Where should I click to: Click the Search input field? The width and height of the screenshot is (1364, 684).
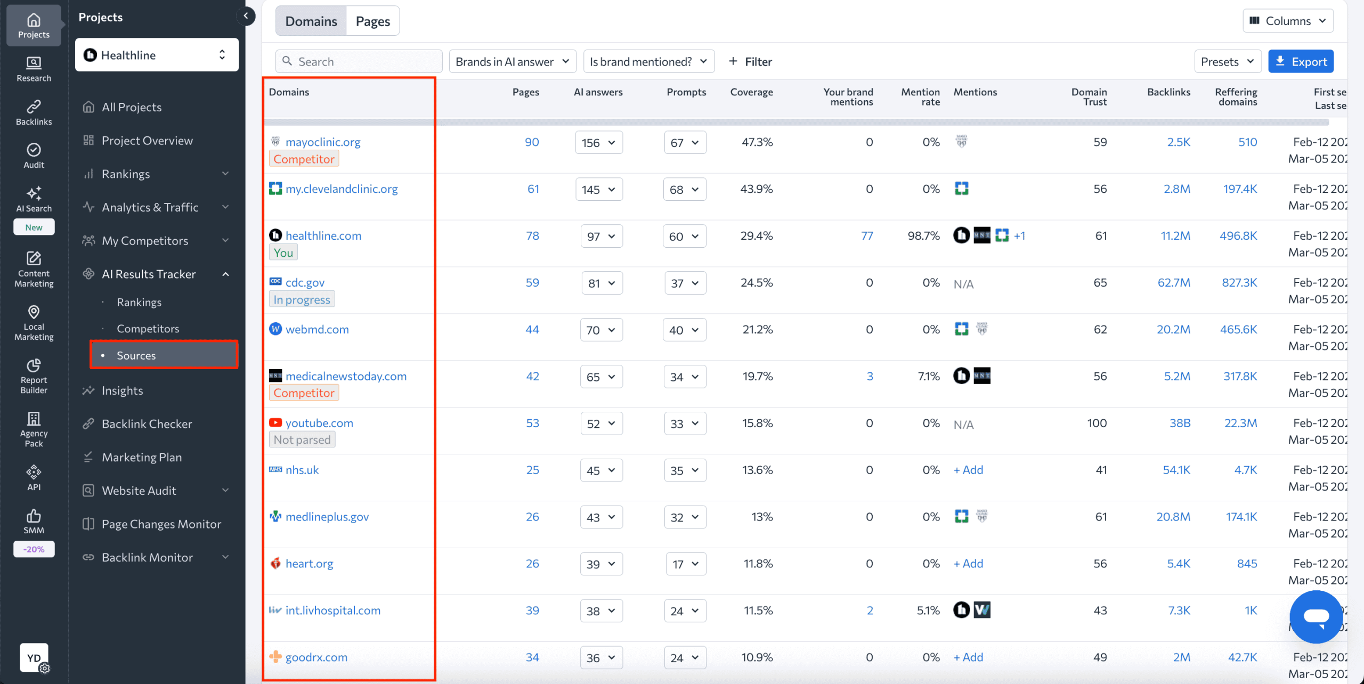pos(359,61)
